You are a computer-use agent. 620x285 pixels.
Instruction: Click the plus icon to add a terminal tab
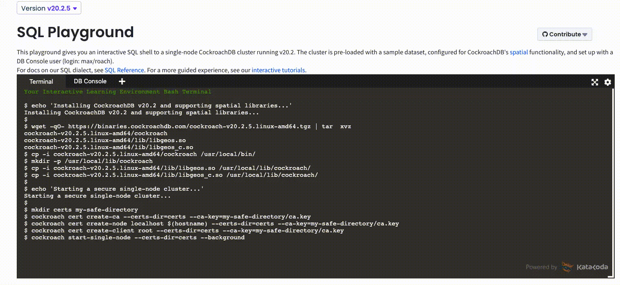[x=122, y=81]
